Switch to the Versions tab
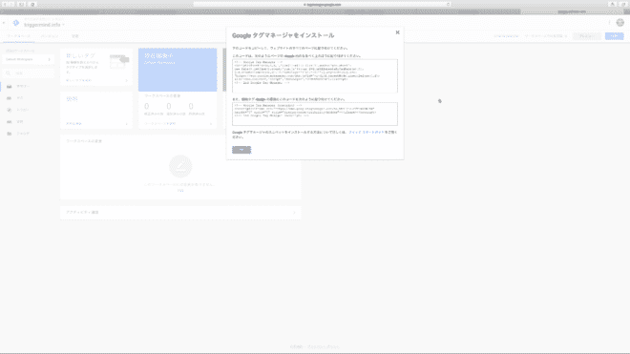The height and width of the screenshot is (354, 630). 50,36
